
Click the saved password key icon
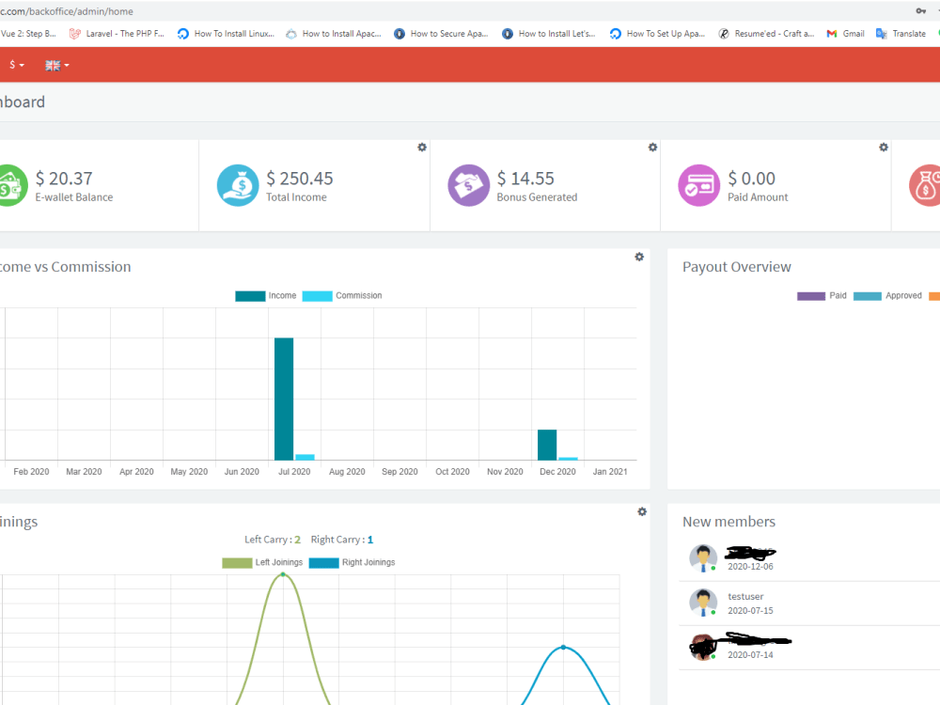(x=921, y=10)
